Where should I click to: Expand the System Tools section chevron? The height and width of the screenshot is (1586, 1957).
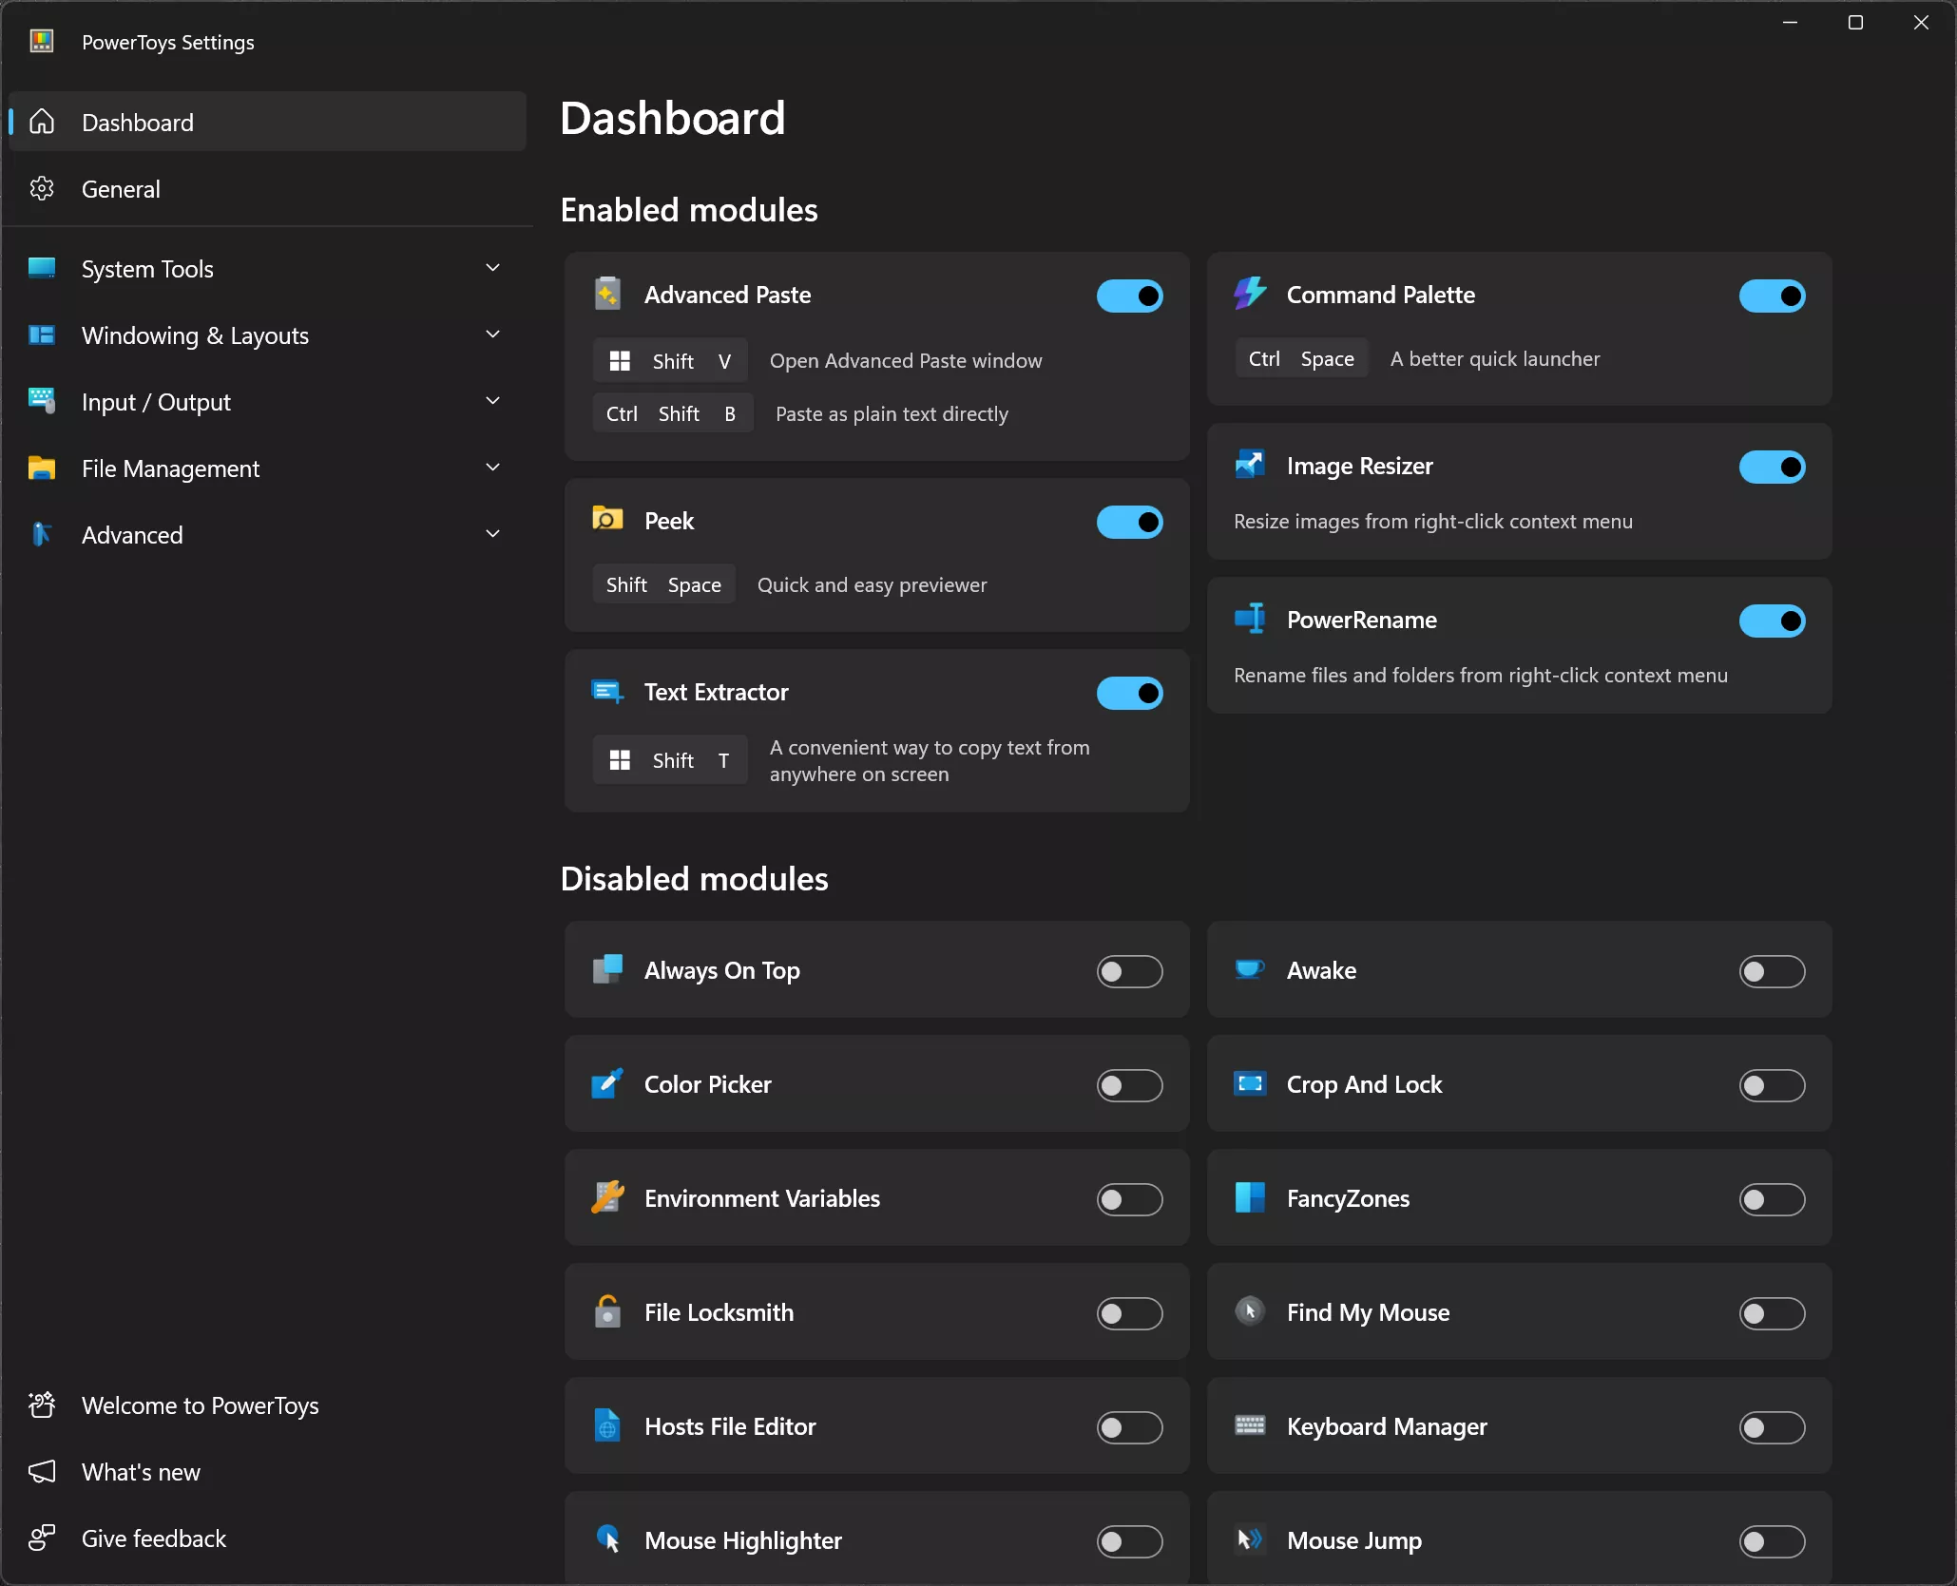coord(492,269)
